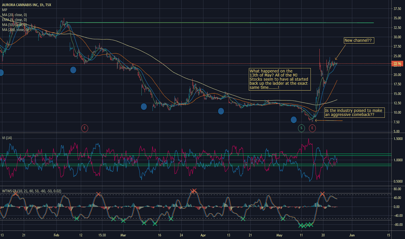Click the 0.5000 label on VI axis
The width and height of the screenshot is (405, 239).
pos(398,181)
